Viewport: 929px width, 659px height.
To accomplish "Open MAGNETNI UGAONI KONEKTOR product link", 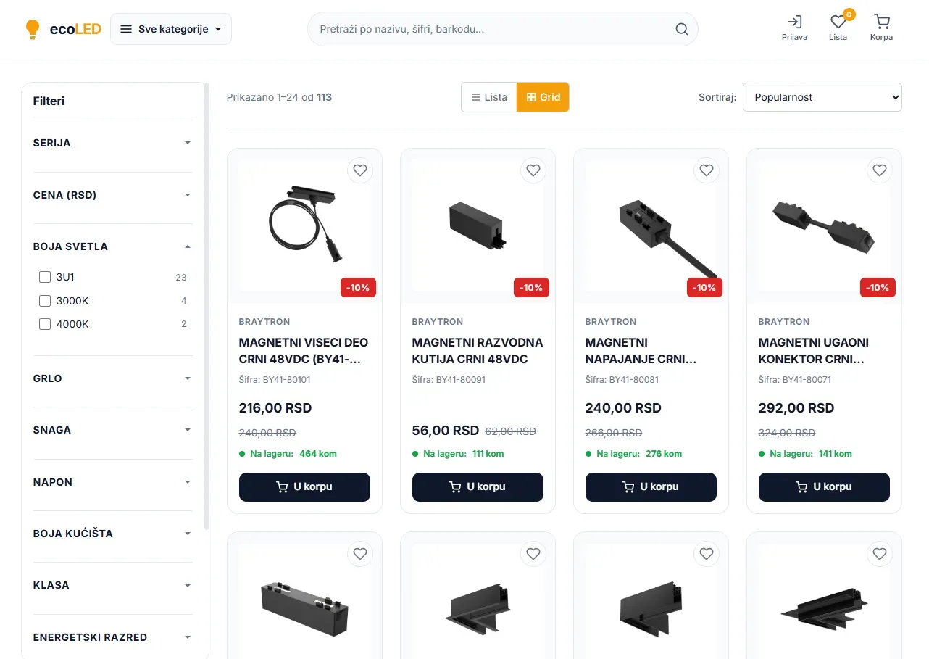I will (x=824, y=351).
